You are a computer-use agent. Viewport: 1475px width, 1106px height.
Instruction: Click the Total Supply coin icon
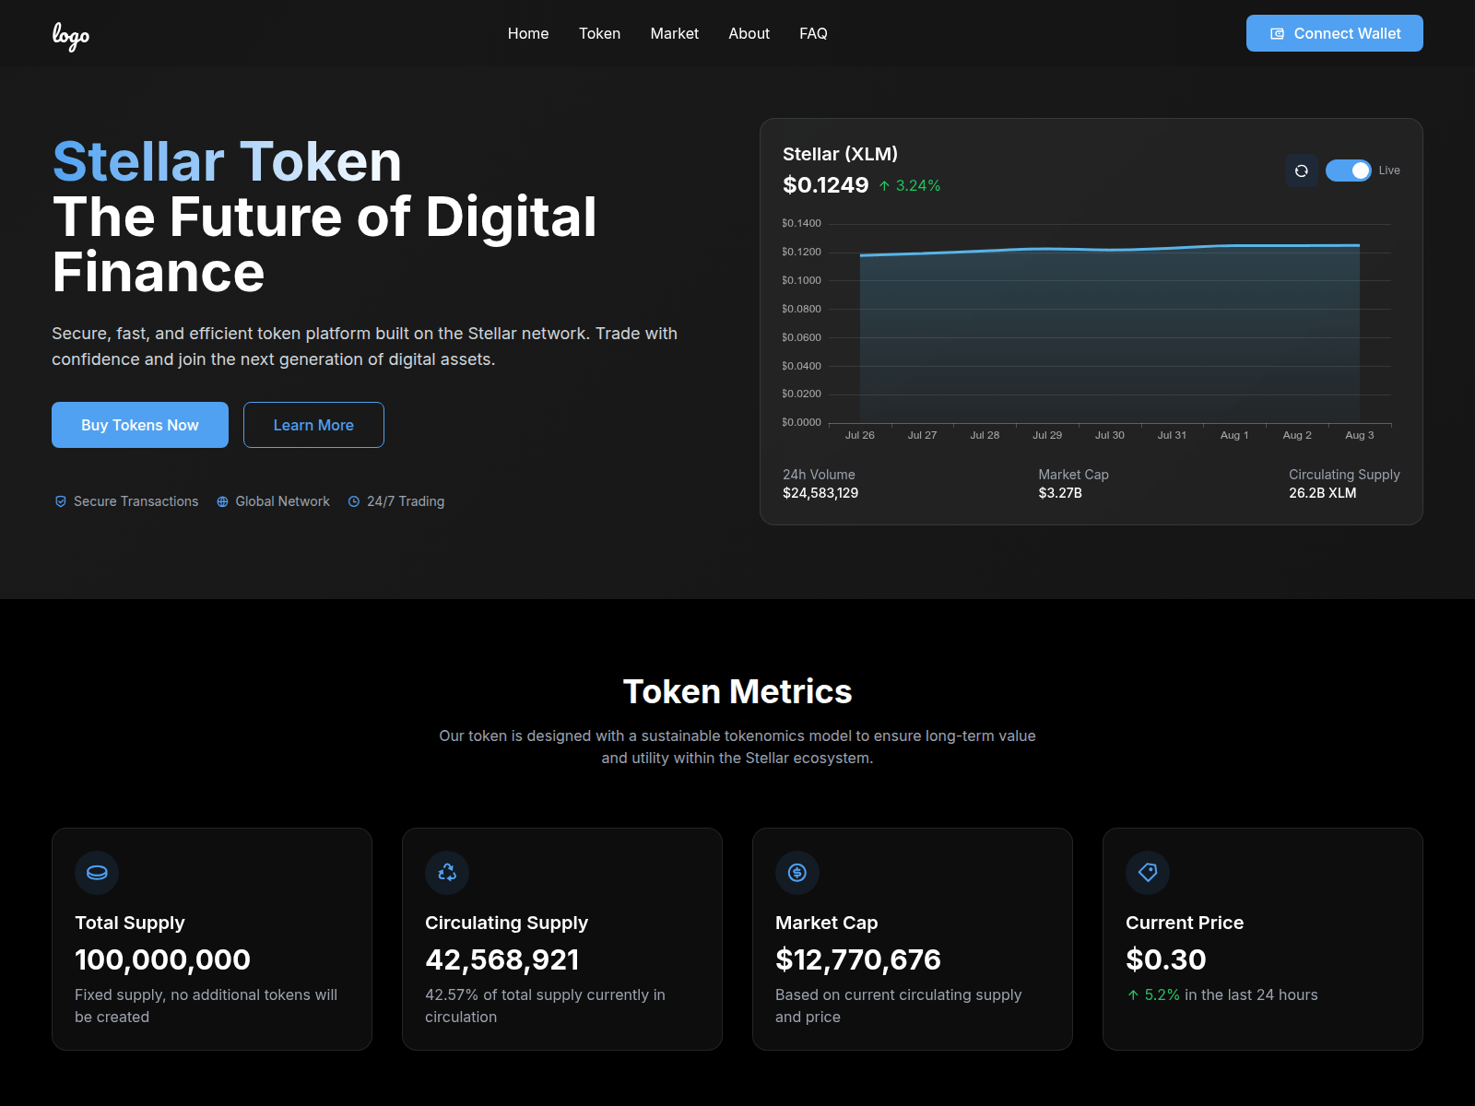tap(97, 873)
